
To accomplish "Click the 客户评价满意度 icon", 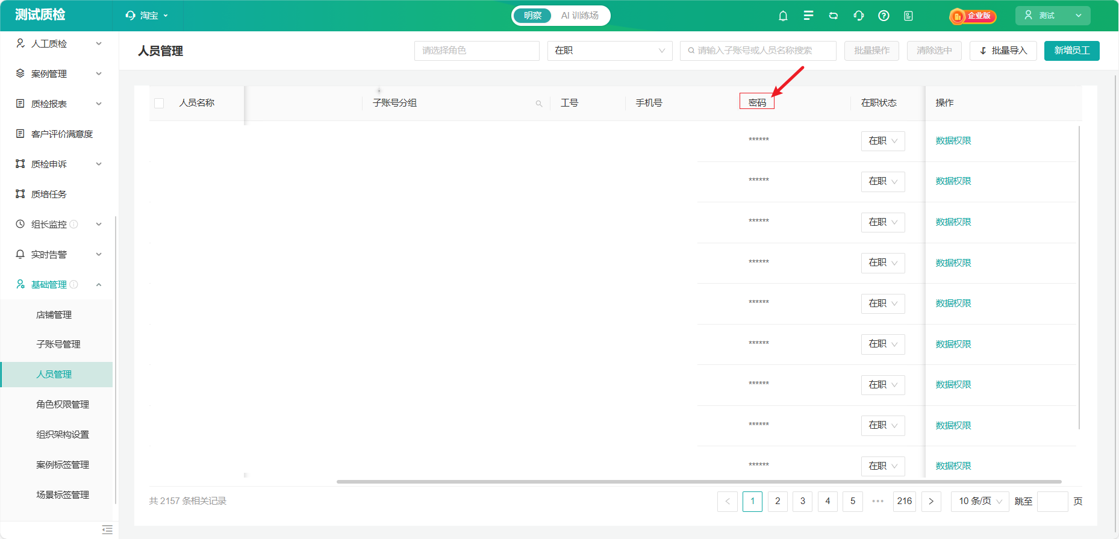I will 20,134.
